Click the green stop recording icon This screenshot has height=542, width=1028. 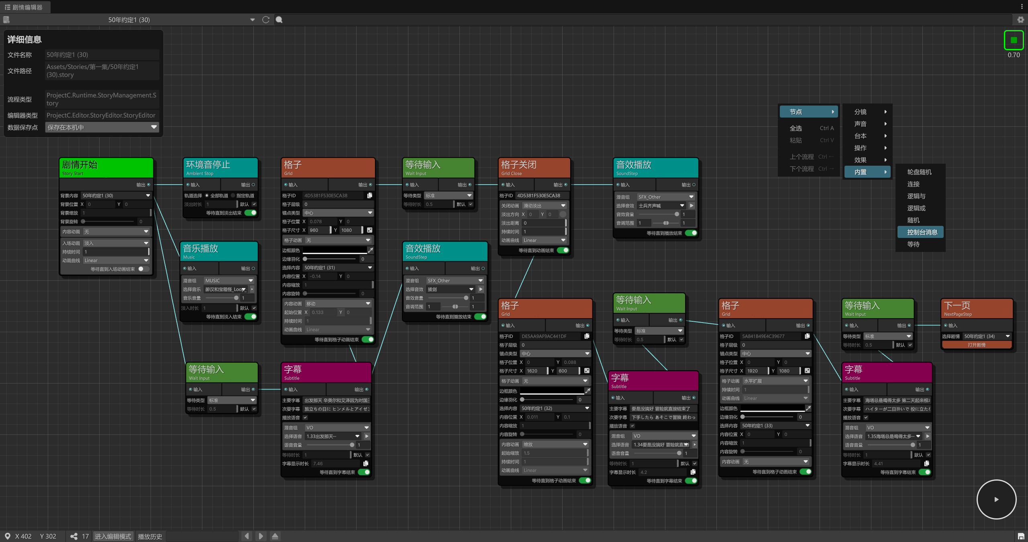click(1014, 40)
